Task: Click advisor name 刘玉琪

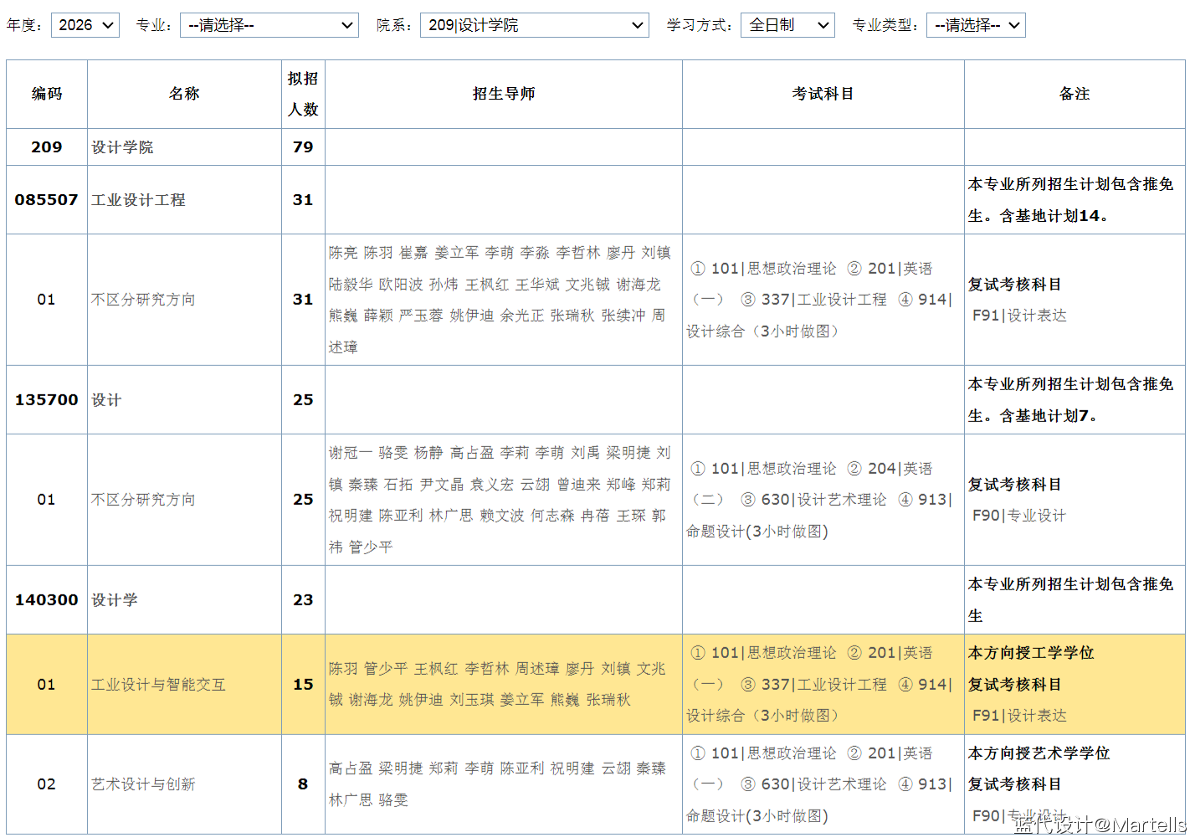Action: tap(471, 700)
